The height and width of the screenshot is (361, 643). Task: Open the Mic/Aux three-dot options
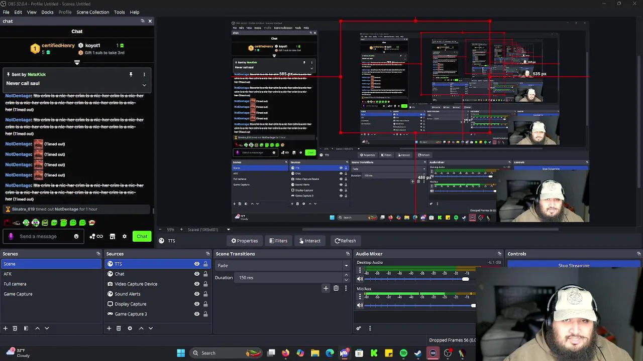[x=360, y=296]
